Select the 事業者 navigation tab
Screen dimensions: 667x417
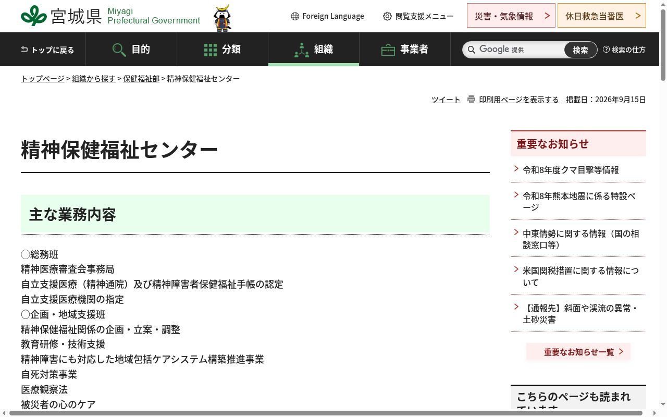click(405, 50)
